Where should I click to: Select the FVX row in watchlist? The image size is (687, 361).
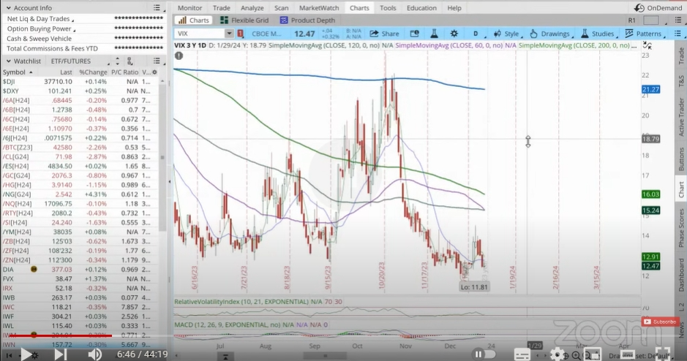pos(80,278)
